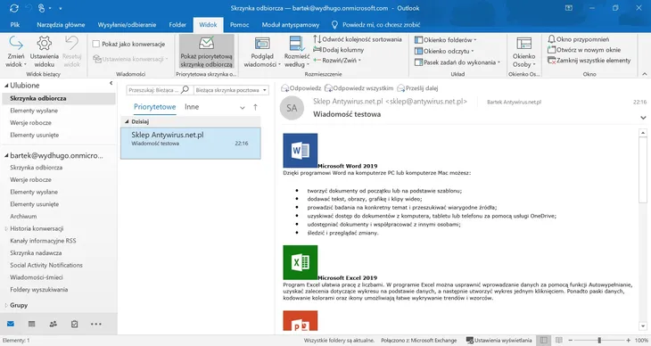Switch to the Pomoc tab
Screen dimensions: 651x346
240,25
